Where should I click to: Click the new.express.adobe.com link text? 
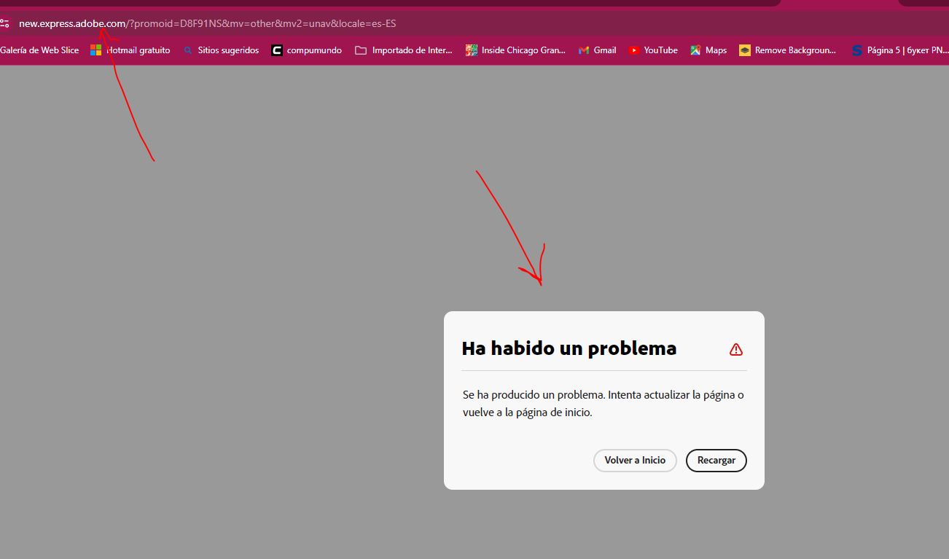click(73, 23)
